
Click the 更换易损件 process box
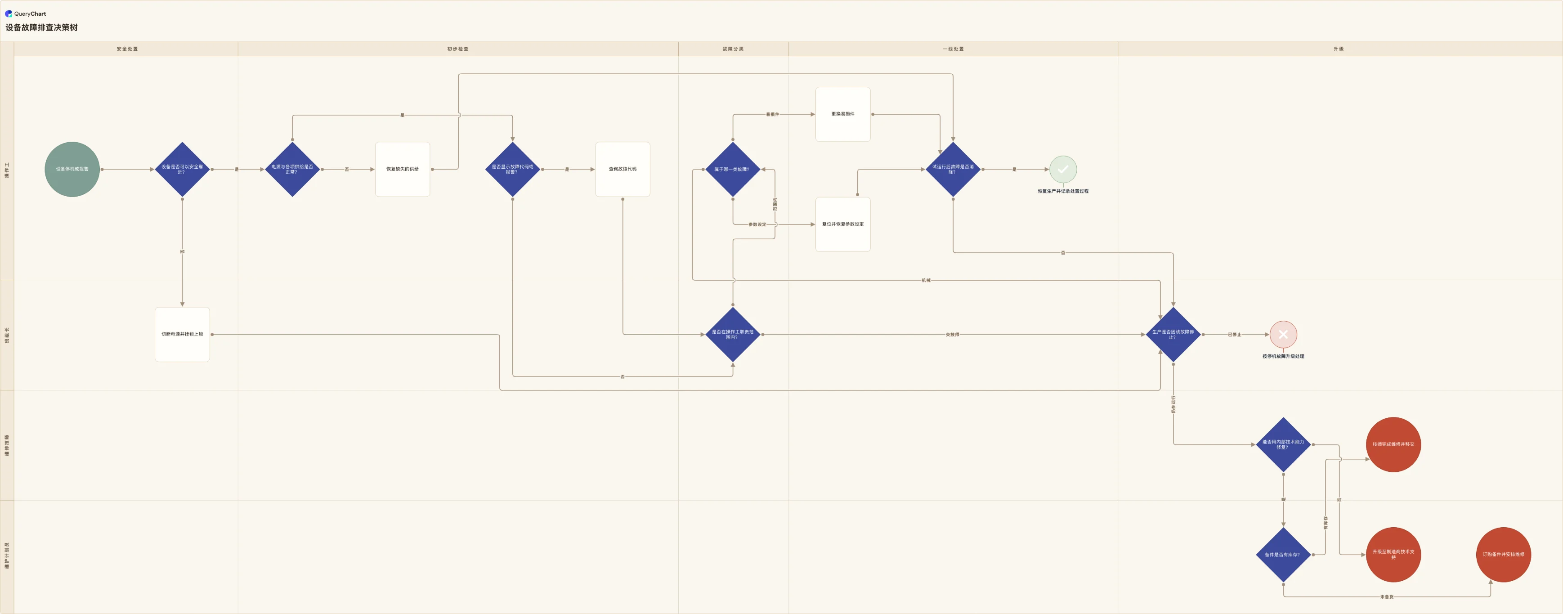coord(843,114)
